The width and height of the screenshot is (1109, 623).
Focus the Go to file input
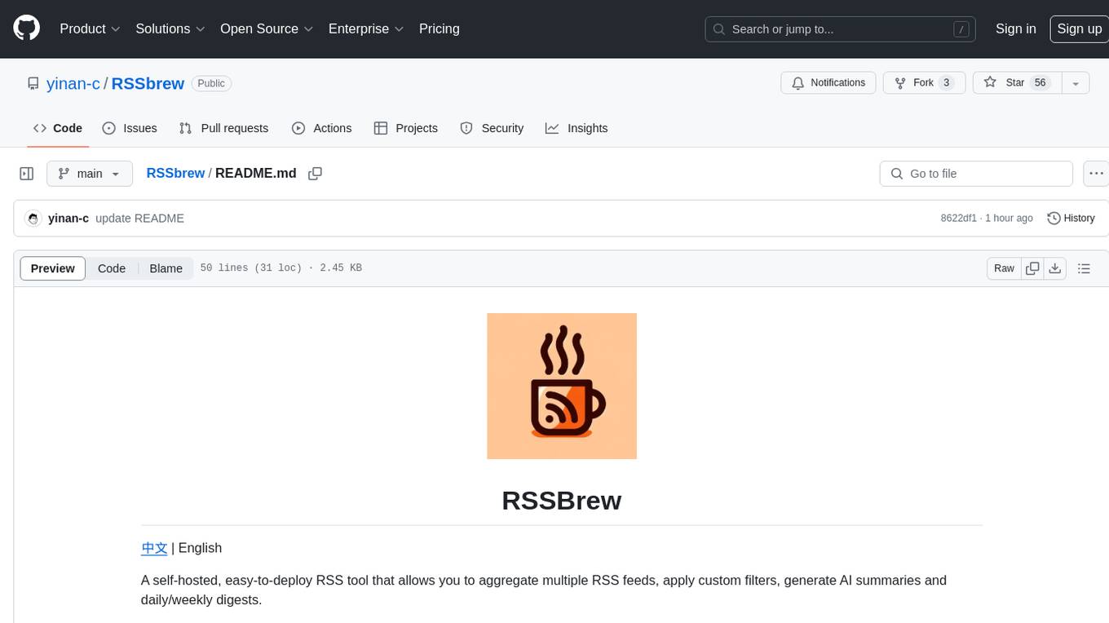[x=976, y=174]
